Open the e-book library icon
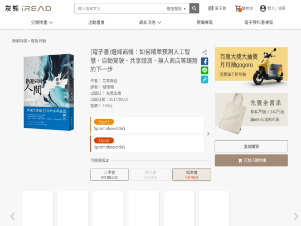 (211, 8)
